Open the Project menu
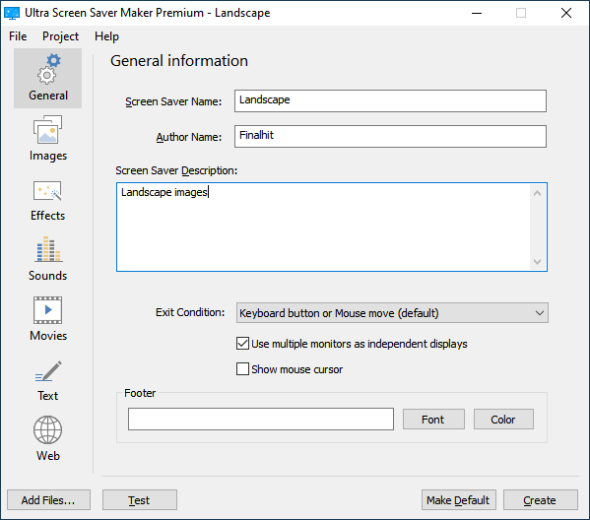This screenshot has width=590, height=520. (61, 36)
